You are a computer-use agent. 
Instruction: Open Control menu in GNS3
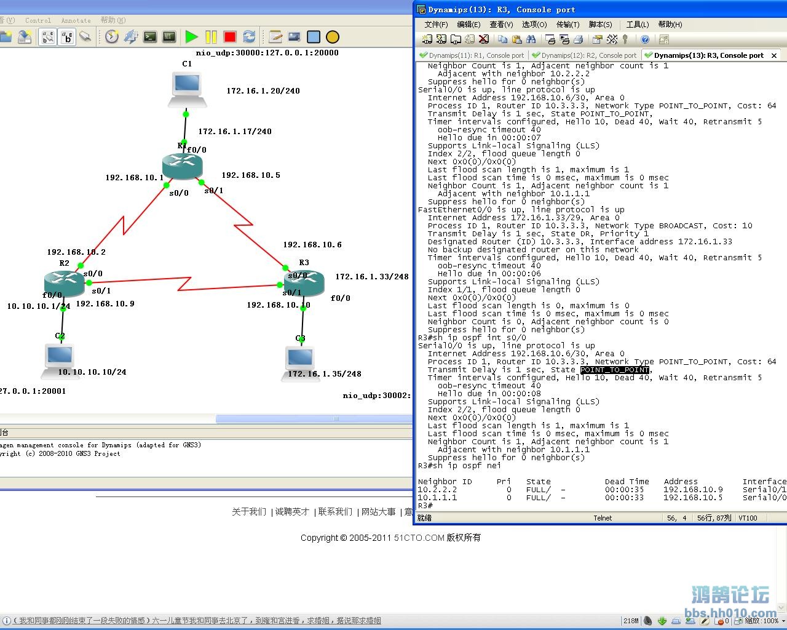click(x=38, y=20)
